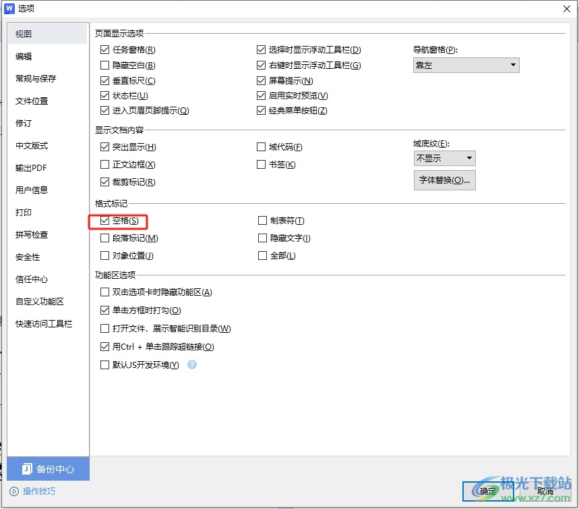This screenshot has height=509, width=579.
Task: Cancel changes with the 取消 button
Action: (x=545, y=491)
